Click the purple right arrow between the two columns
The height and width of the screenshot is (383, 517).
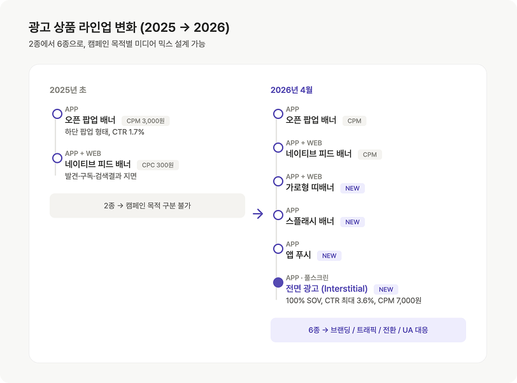tap(257, 214)
